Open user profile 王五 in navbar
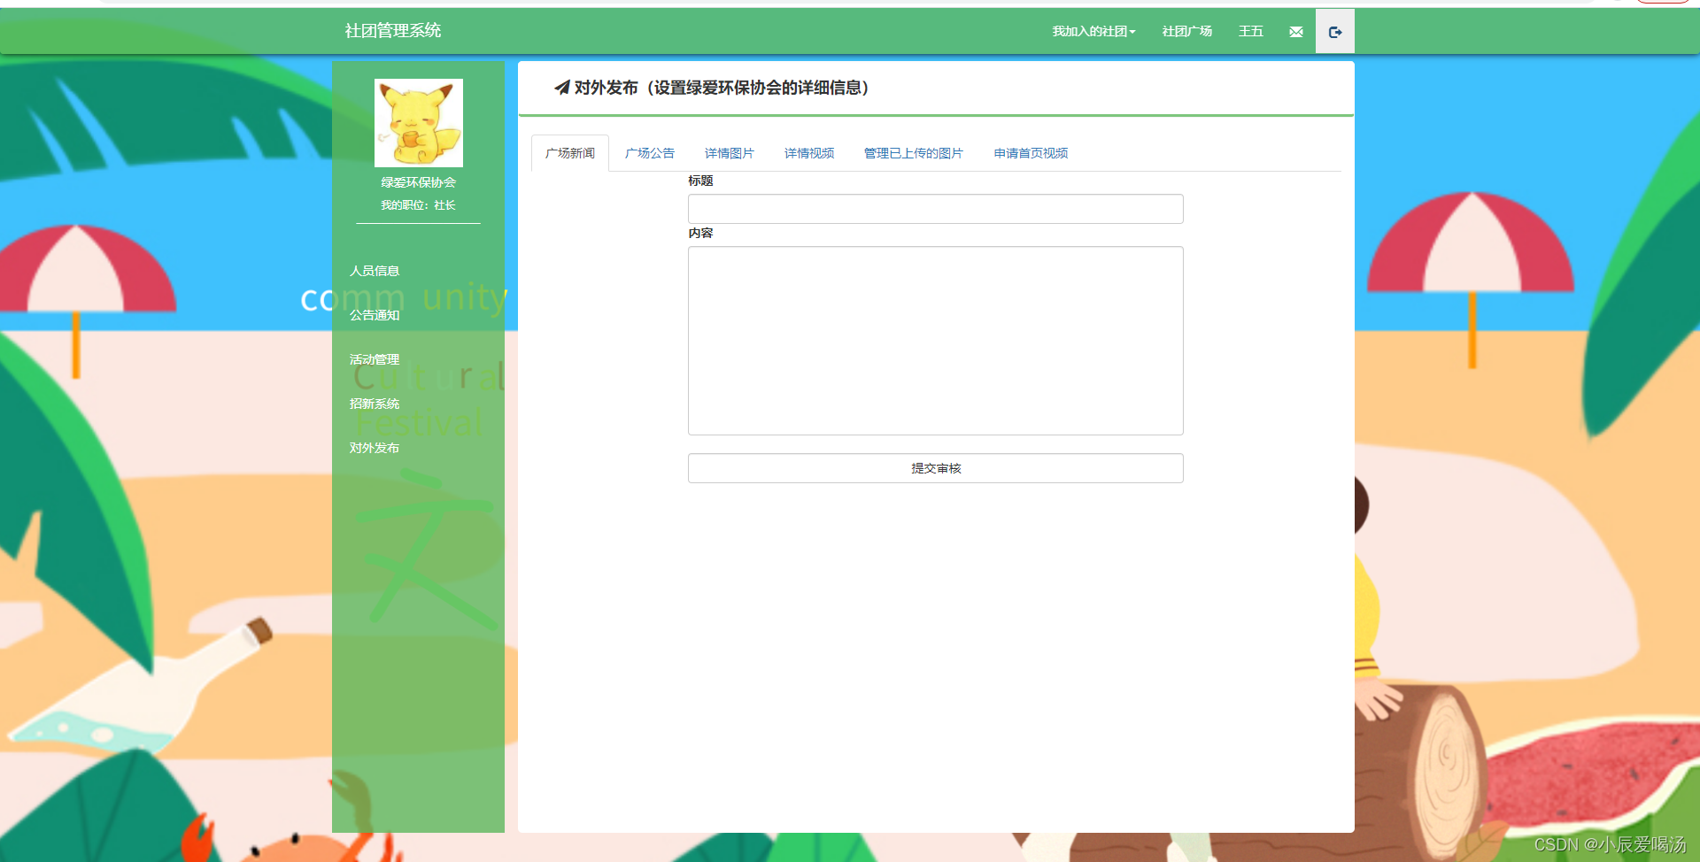The width and height of the screenshot is (1700, 862). pos(1251,32)
